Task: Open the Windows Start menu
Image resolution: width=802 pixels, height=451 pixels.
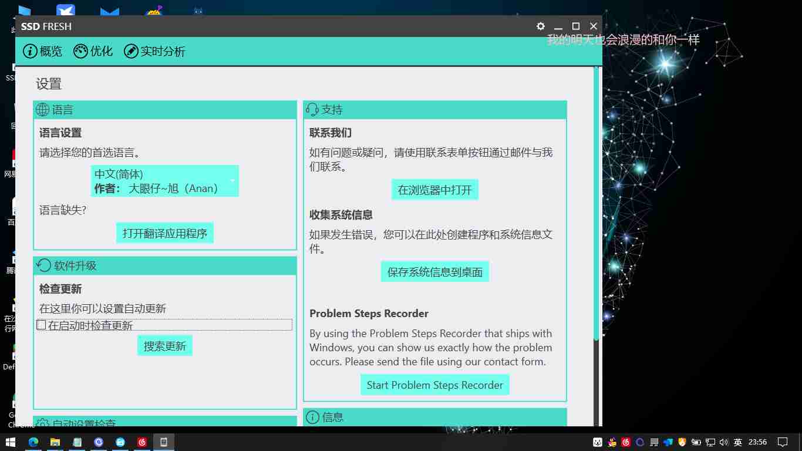Action: [x=11, y=442]
